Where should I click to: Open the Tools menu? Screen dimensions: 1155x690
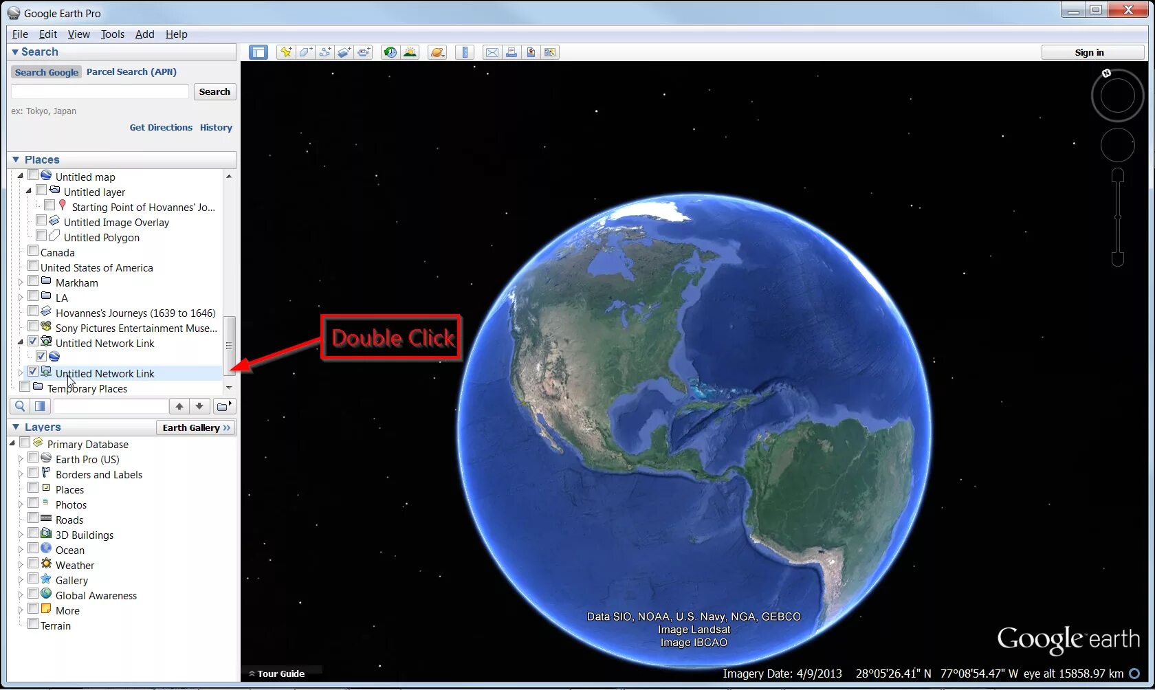point(113,34)
